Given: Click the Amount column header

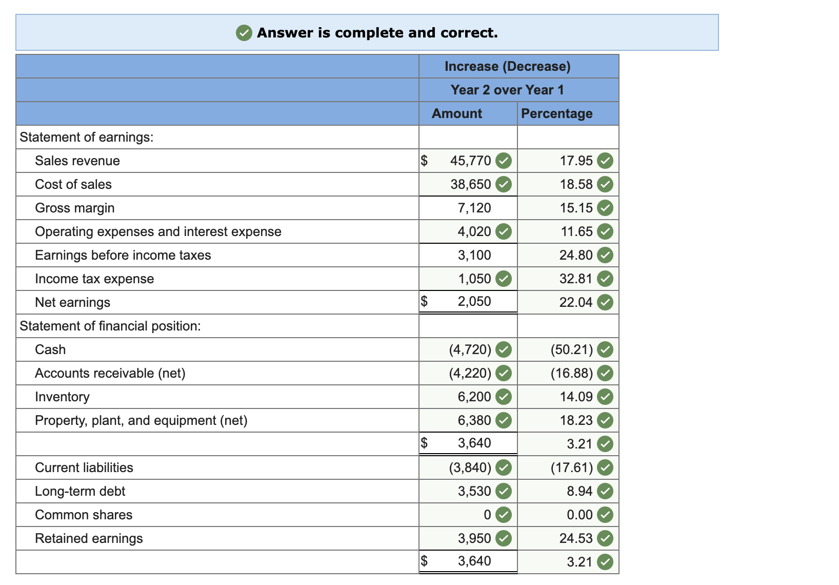Looking at the screenshot, I should point(456,113).
